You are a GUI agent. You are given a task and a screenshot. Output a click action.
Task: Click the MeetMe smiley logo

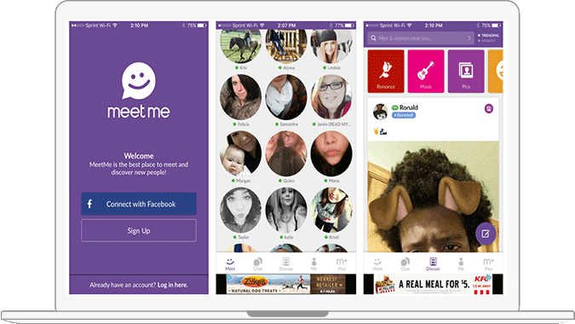click(x=139, y=81)
